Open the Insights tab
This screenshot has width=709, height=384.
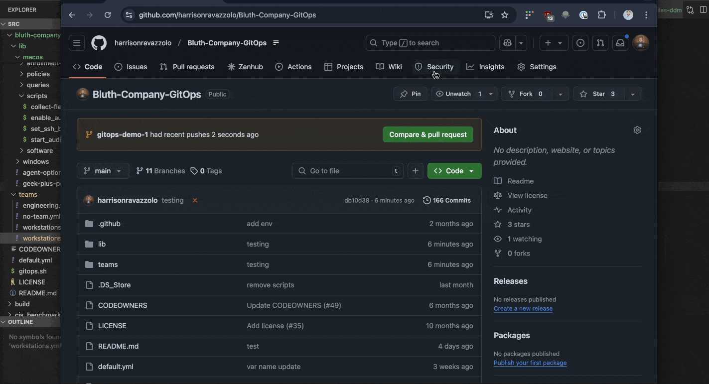(x=485, y=67)
